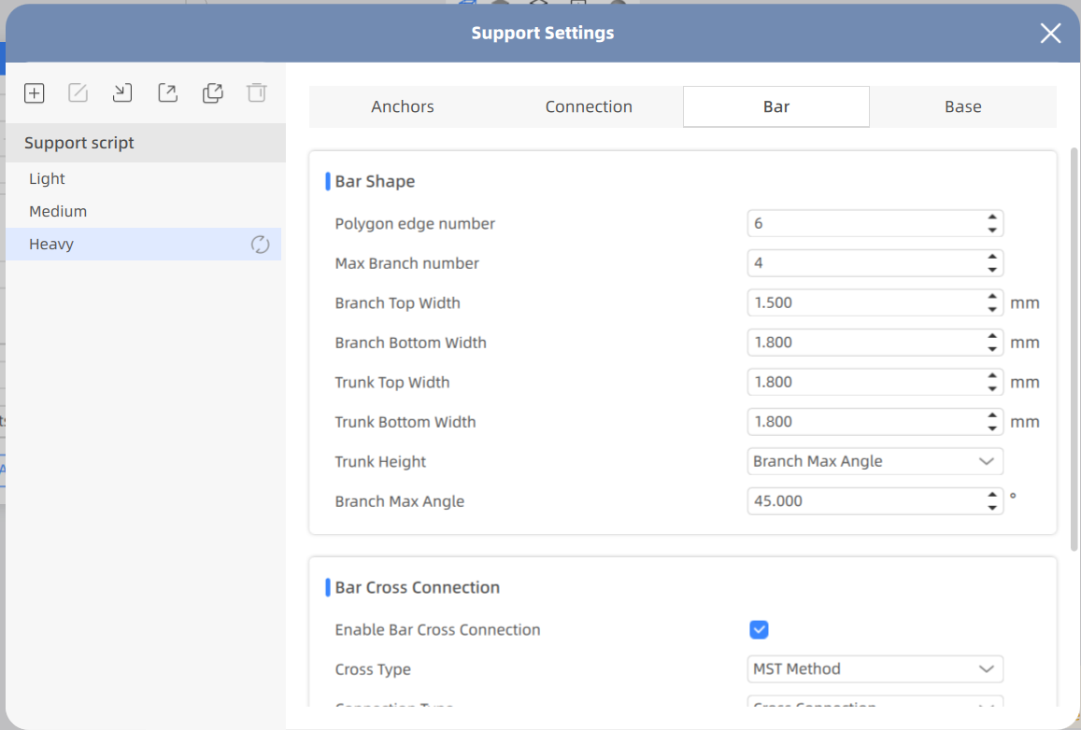1081x730 pixels.
Task: Export the selected support script
Action: coord(167,92)
